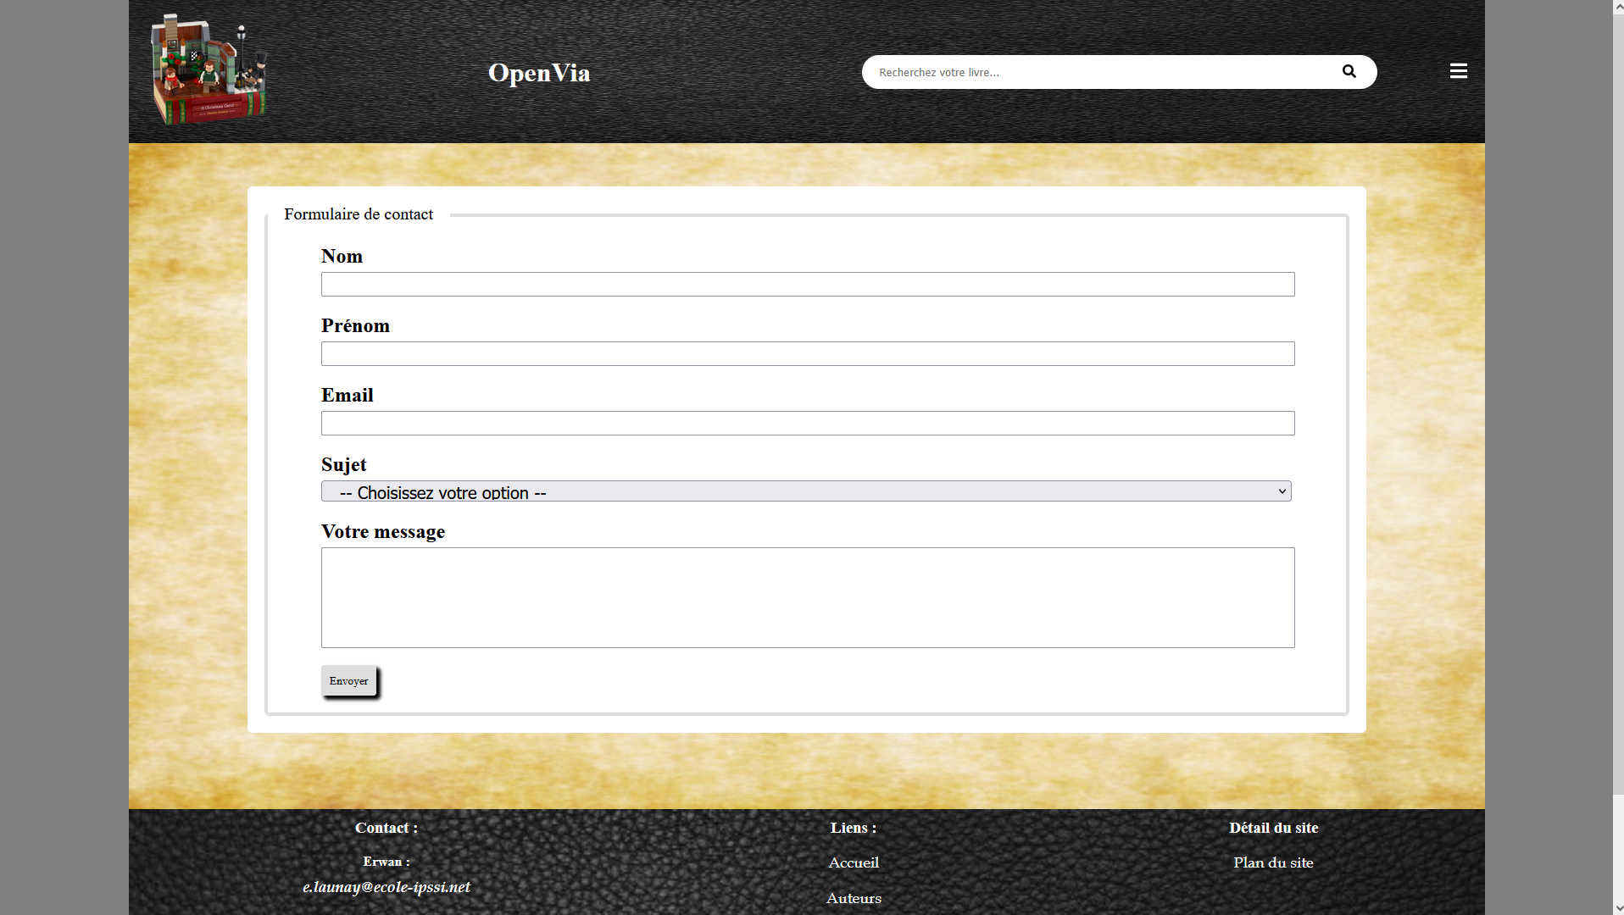The height and width of the screenshot is (915, 1624).
Task: Open Erwan's email address link
Action: [x=387, y=887]
